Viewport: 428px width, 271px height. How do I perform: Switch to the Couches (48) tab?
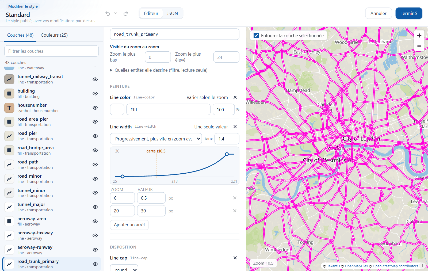pyautogui.click(x=20, y=35)
